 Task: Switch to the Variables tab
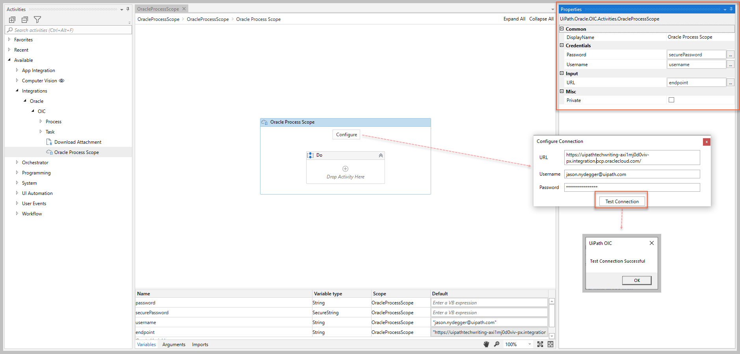146,345
